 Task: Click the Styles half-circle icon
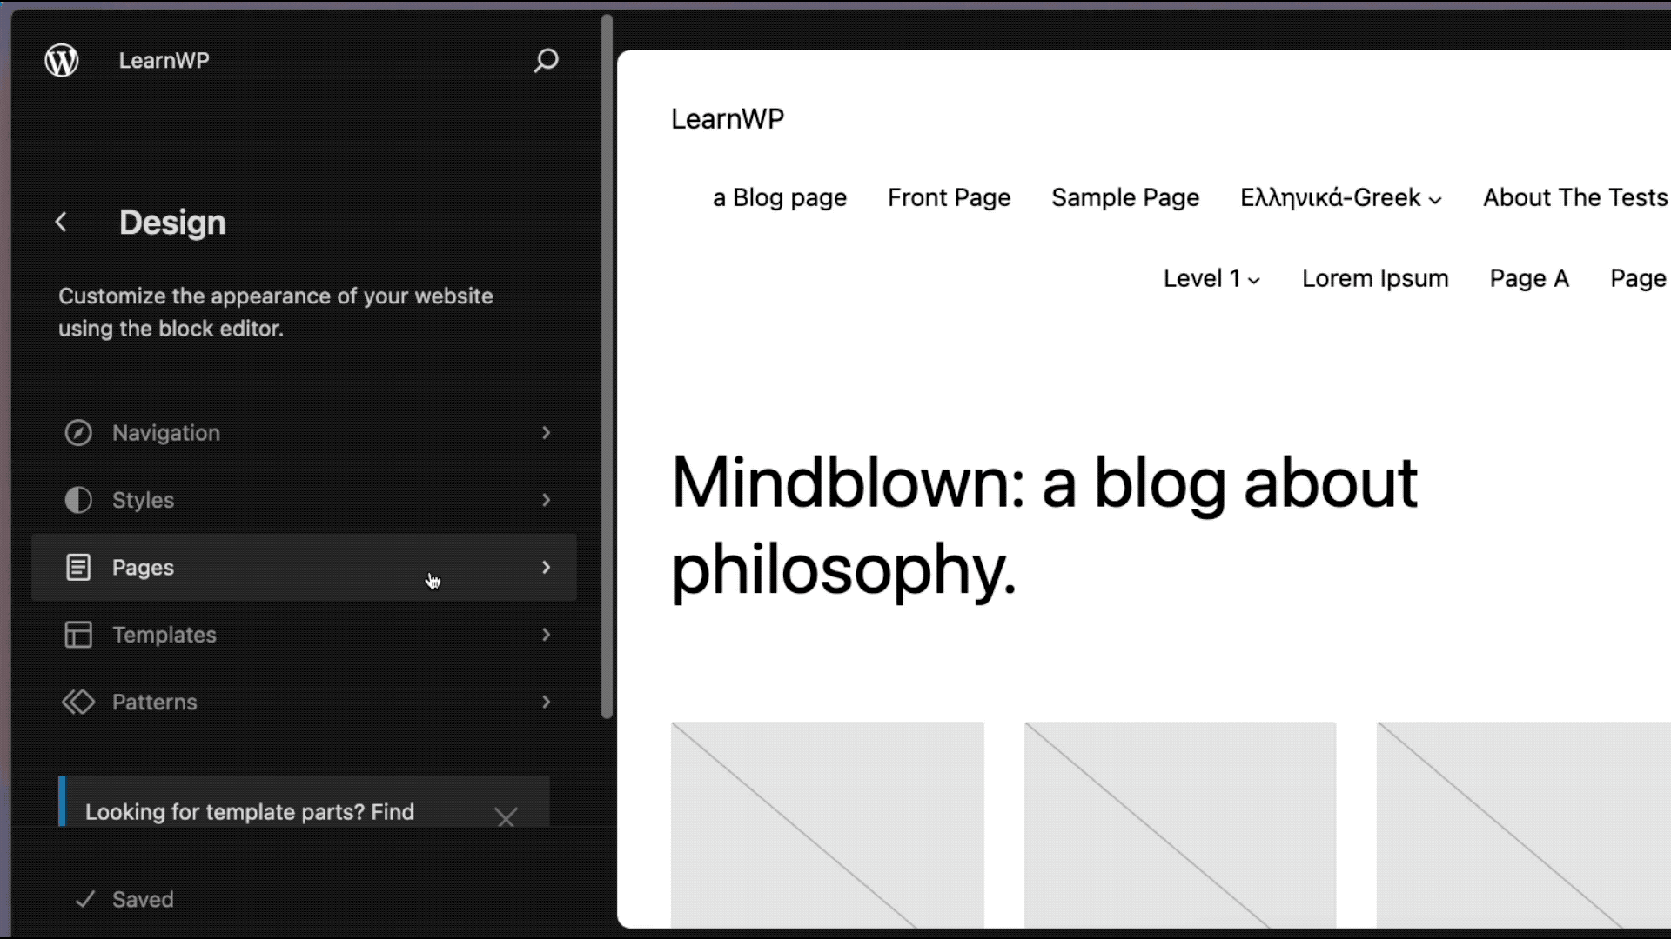click(x=78, y=500)
